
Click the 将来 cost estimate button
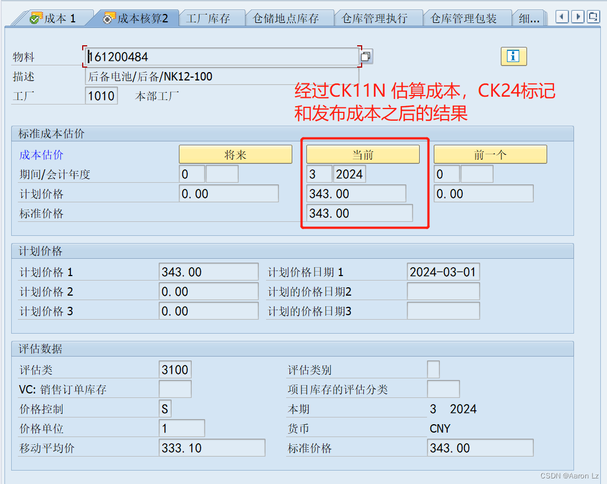click(x=235, y=154)
